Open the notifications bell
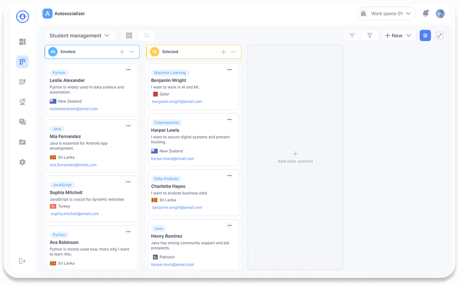459x285 pixels. [x=425, y=13]
